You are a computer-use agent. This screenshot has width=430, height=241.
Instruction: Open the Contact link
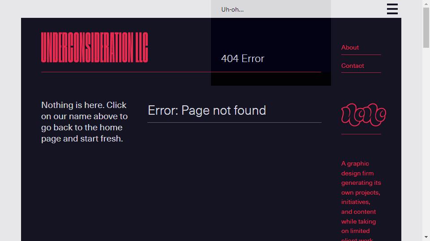coord(353,66)
